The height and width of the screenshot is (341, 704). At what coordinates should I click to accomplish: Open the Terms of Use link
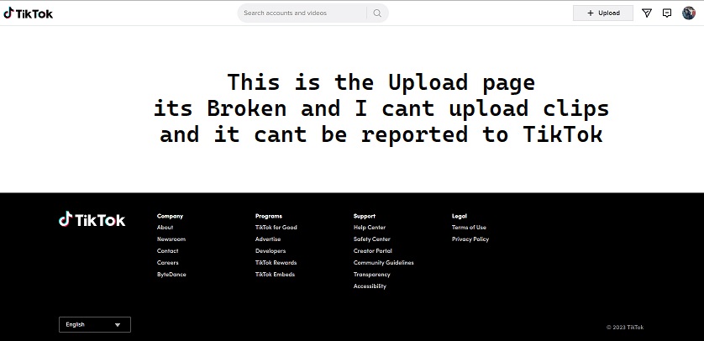[x=469, y=228]
